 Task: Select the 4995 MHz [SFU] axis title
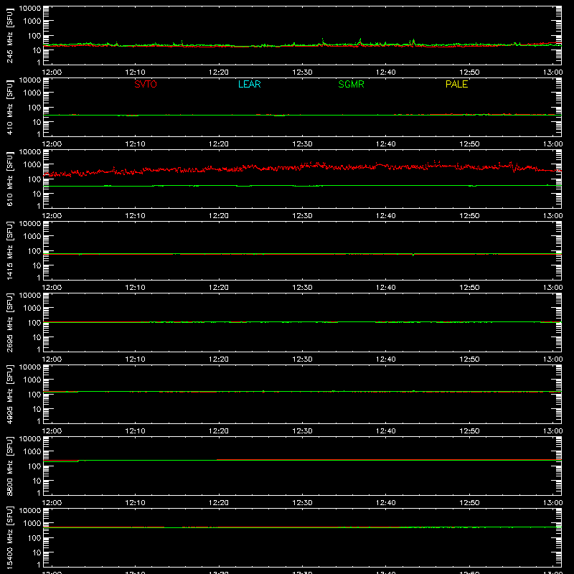(9, 395)
